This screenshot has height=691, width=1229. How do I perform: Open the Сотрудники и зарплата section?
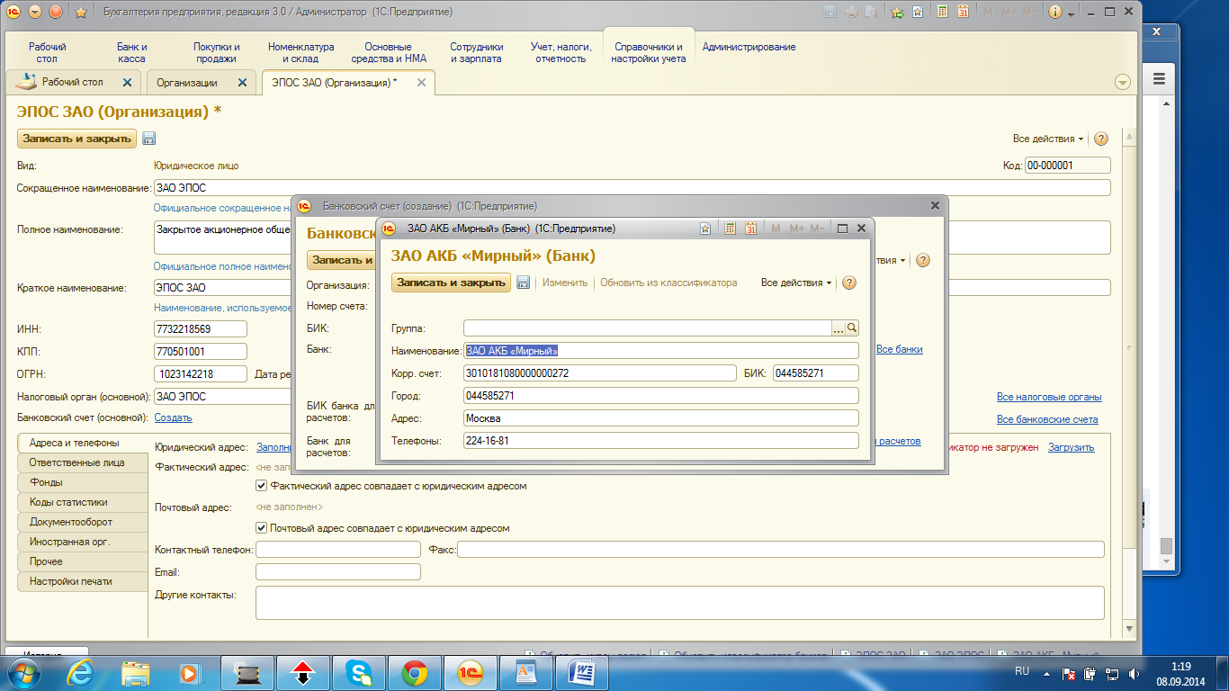477,52
